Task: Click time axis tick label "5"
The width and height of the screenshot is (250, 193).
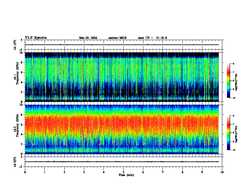Action: click(x=123, y=172)
